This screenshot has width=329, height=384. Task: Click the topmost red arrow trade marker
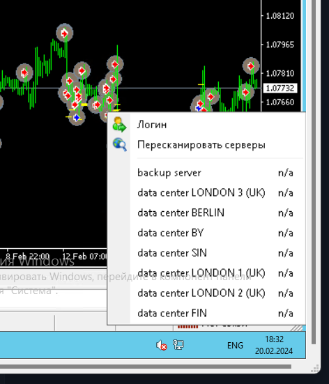point(65,33)
